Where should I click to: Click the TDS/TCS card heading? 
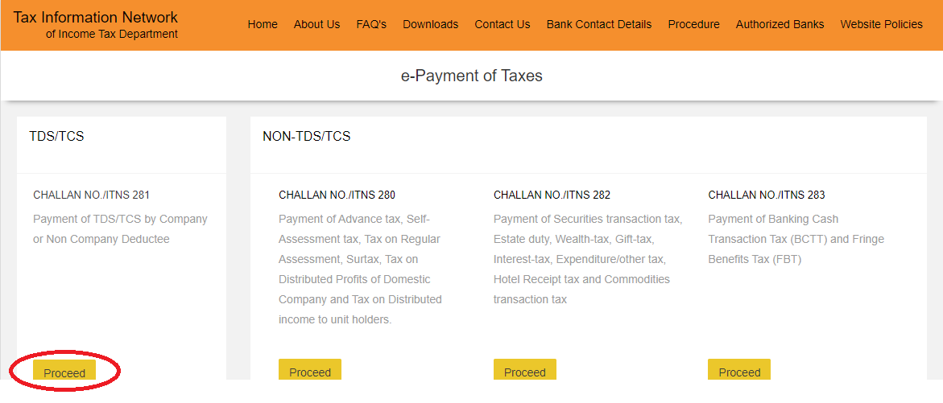[56, 136]
